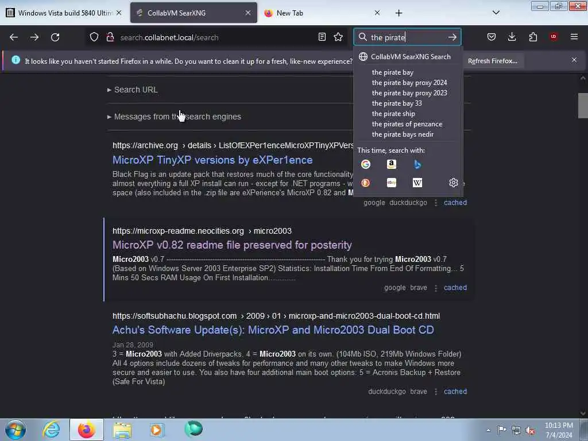Show hidden system tray icons
The width and height of the screenshot is (588, 441).
[488, 431]
